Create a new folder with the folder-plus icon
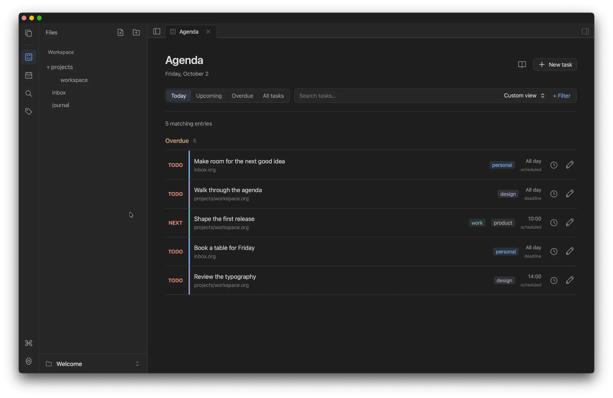This screenshot has width=613, height=398. (136, 32)
